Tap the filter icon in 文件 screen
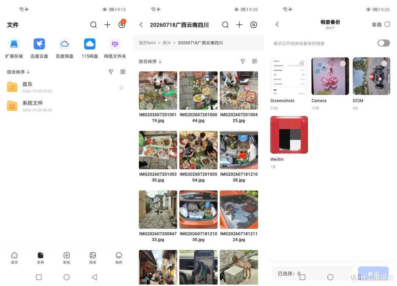This screenshot has width=397, height=286. 111,72
